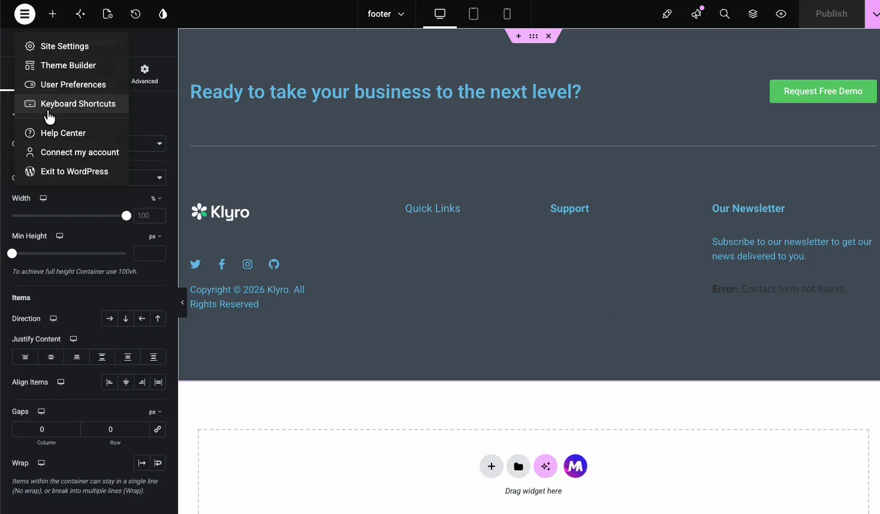Set Direction to column reversed up arrow
This screenshot has width=880, height=514.
pyautogui.click(x=158, y=319)
